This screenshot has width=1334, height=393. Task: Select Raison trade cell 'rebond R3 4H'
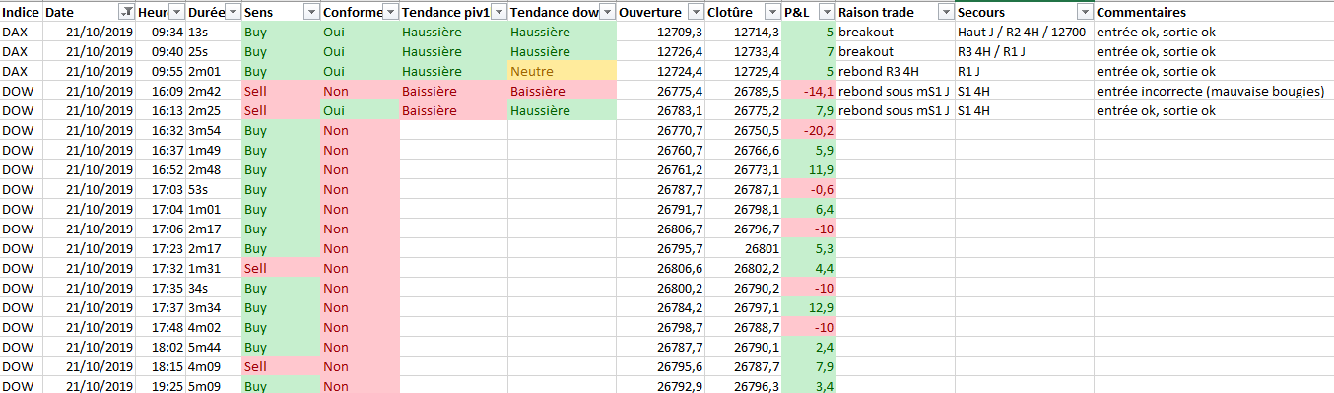(896, 71)
